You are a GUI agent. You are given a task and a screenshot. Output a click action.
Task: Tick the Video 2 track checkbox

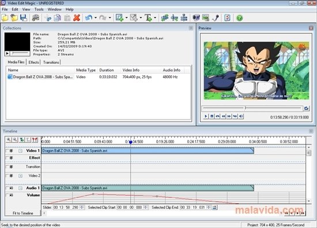point(7,176)
